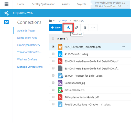131x123 pixels.
Task: Click the Download toolbar icon
Action: pyautogui.click(x=68, y=27)
